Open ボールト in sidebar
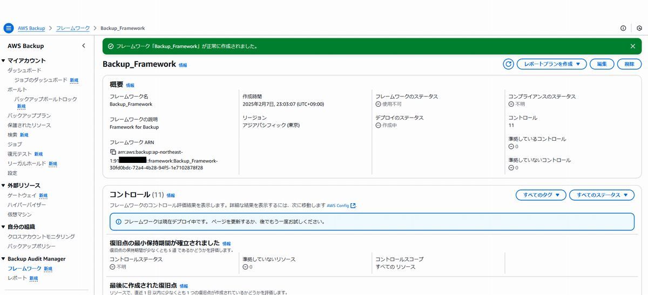 [17, 90]
